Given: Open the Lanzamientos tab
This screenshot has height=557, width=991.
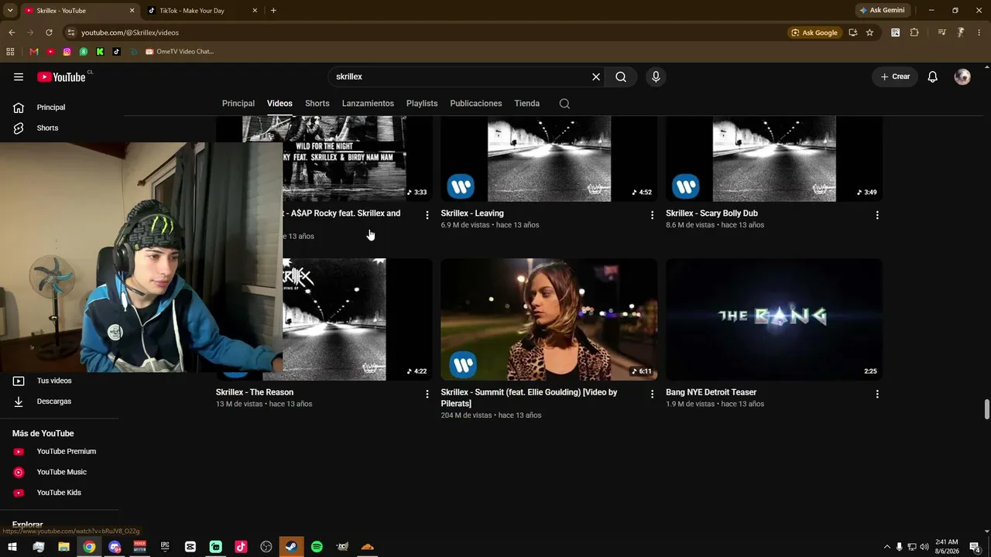Looking at the screenshot, I should pyautogui.click(x=368, y=104).
